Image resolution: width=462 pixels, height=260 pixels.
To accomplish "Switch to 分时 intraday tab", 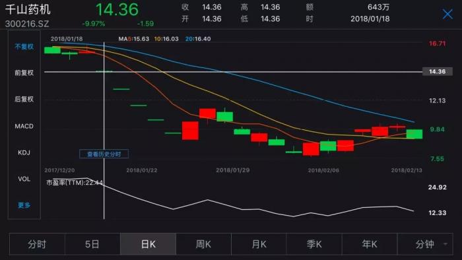I will pos(37,244).
